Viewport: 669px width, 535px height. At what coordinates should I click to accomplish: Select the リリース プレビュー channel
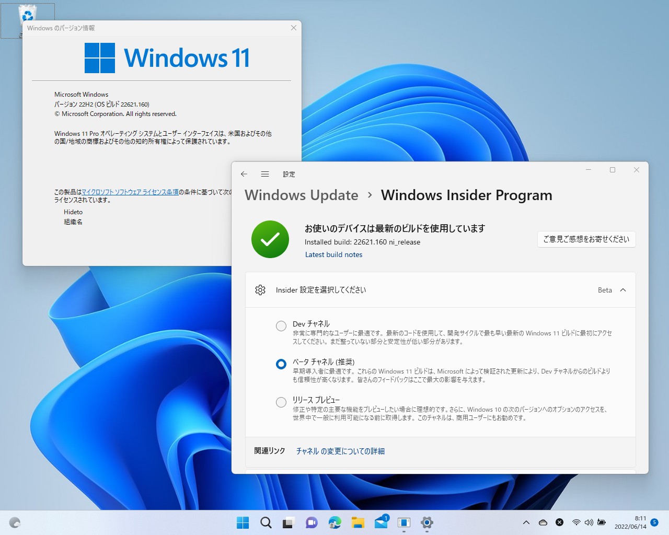click(281, 402)
